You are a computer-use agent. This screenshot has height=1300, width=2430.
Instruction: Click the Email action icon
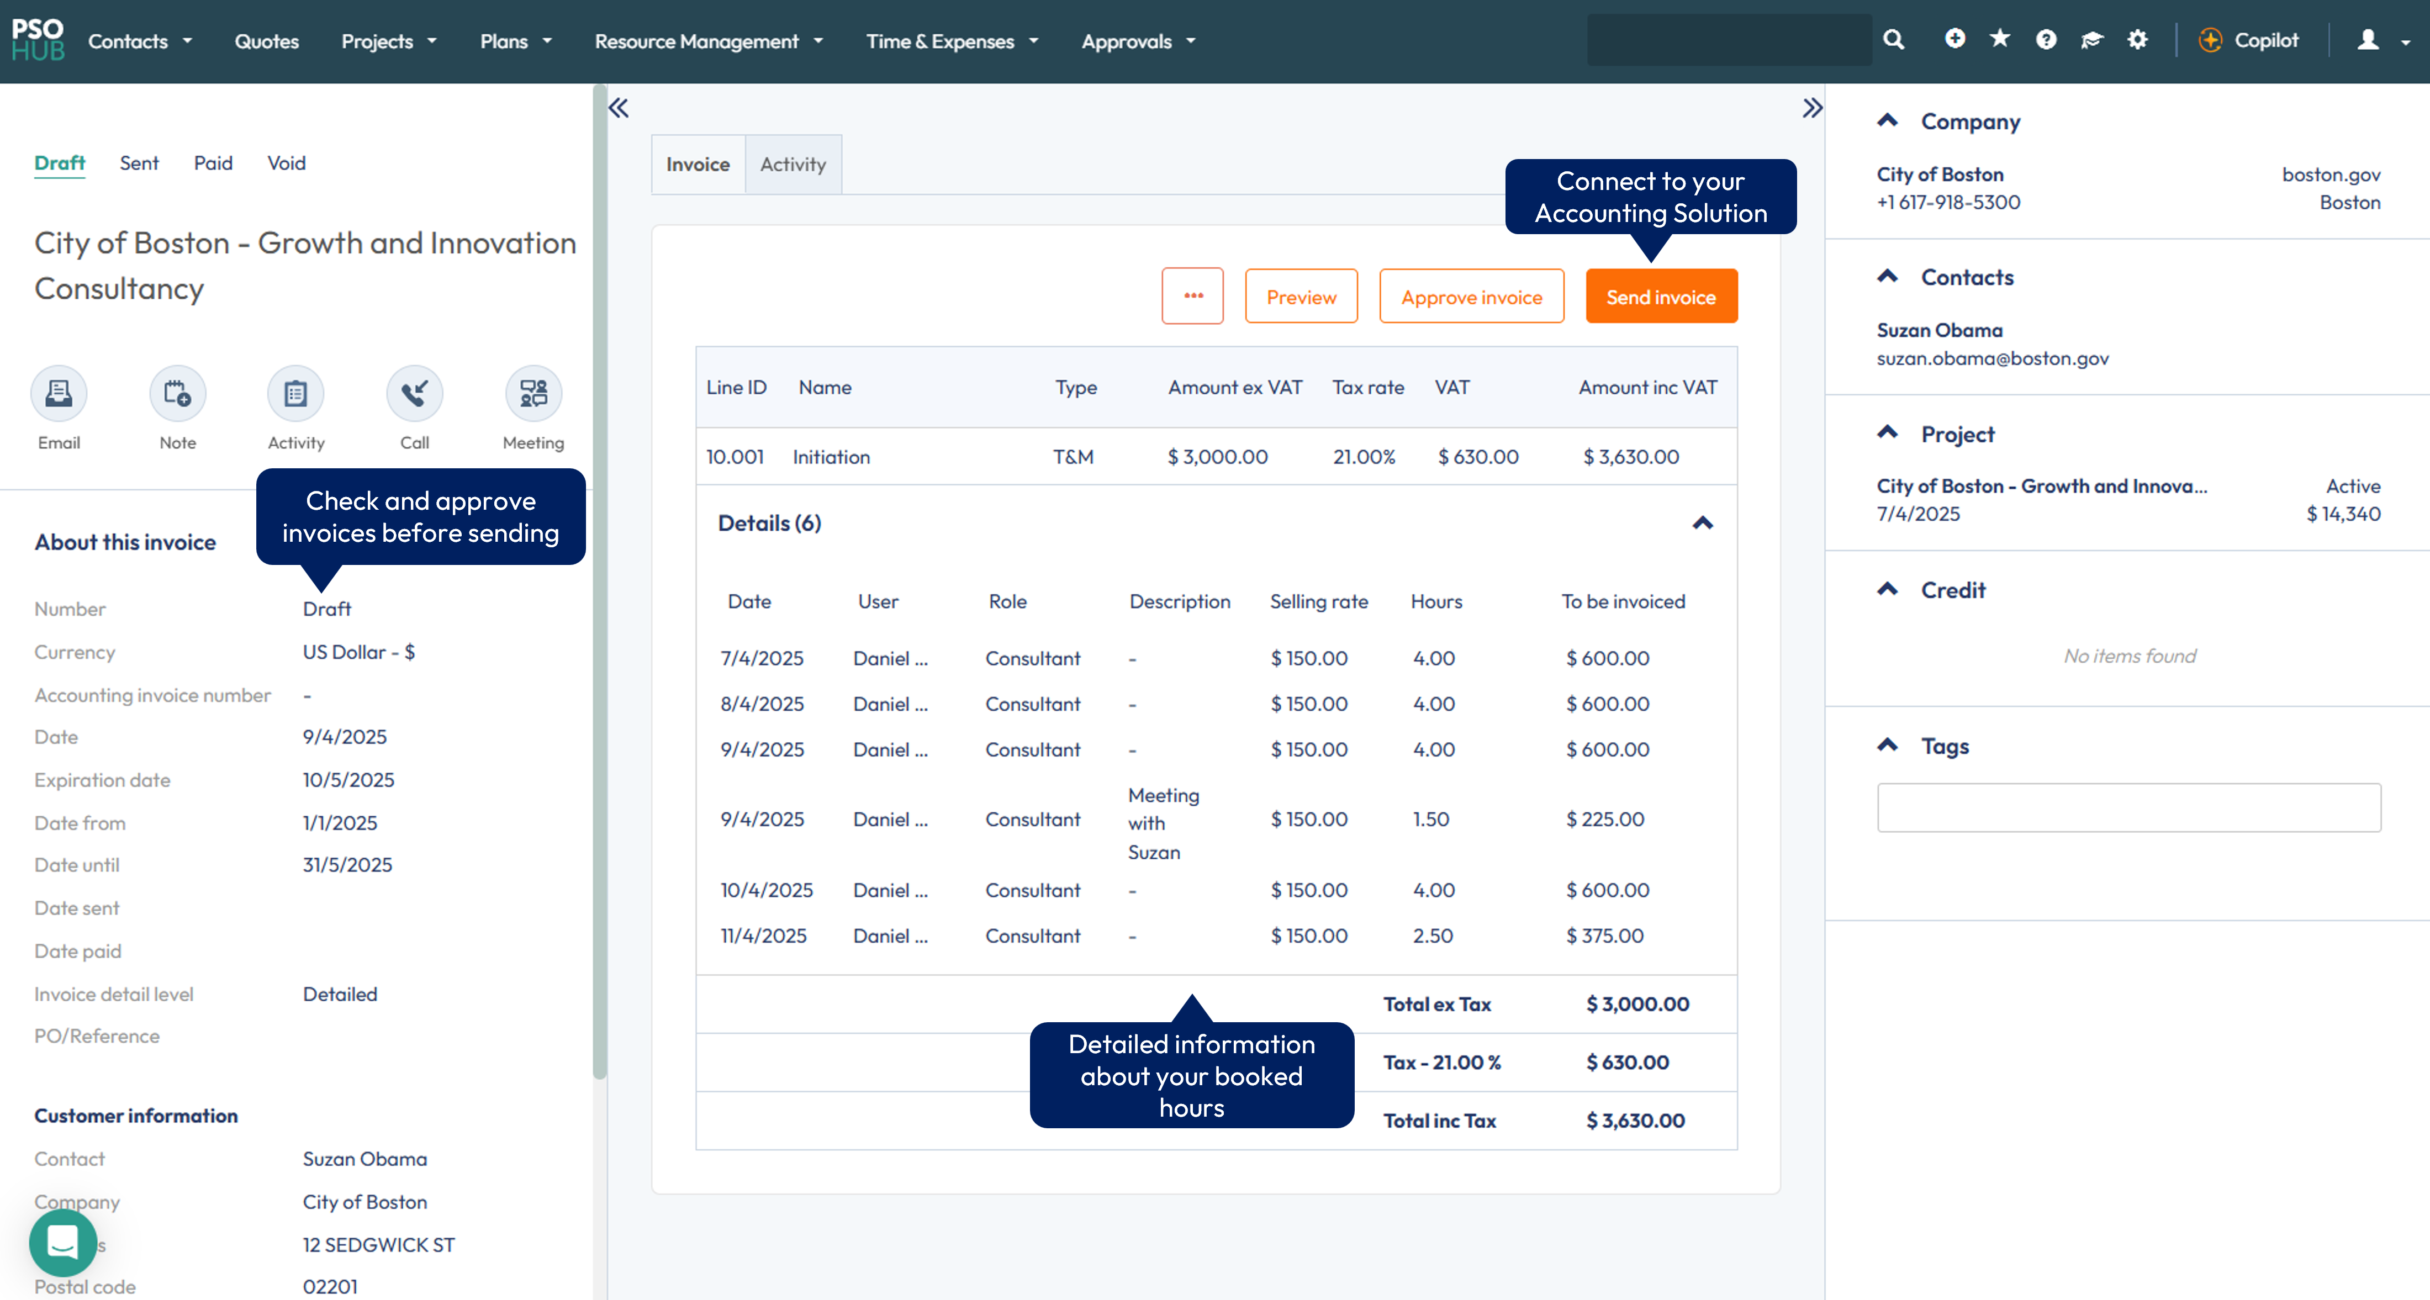click(59, 393)
